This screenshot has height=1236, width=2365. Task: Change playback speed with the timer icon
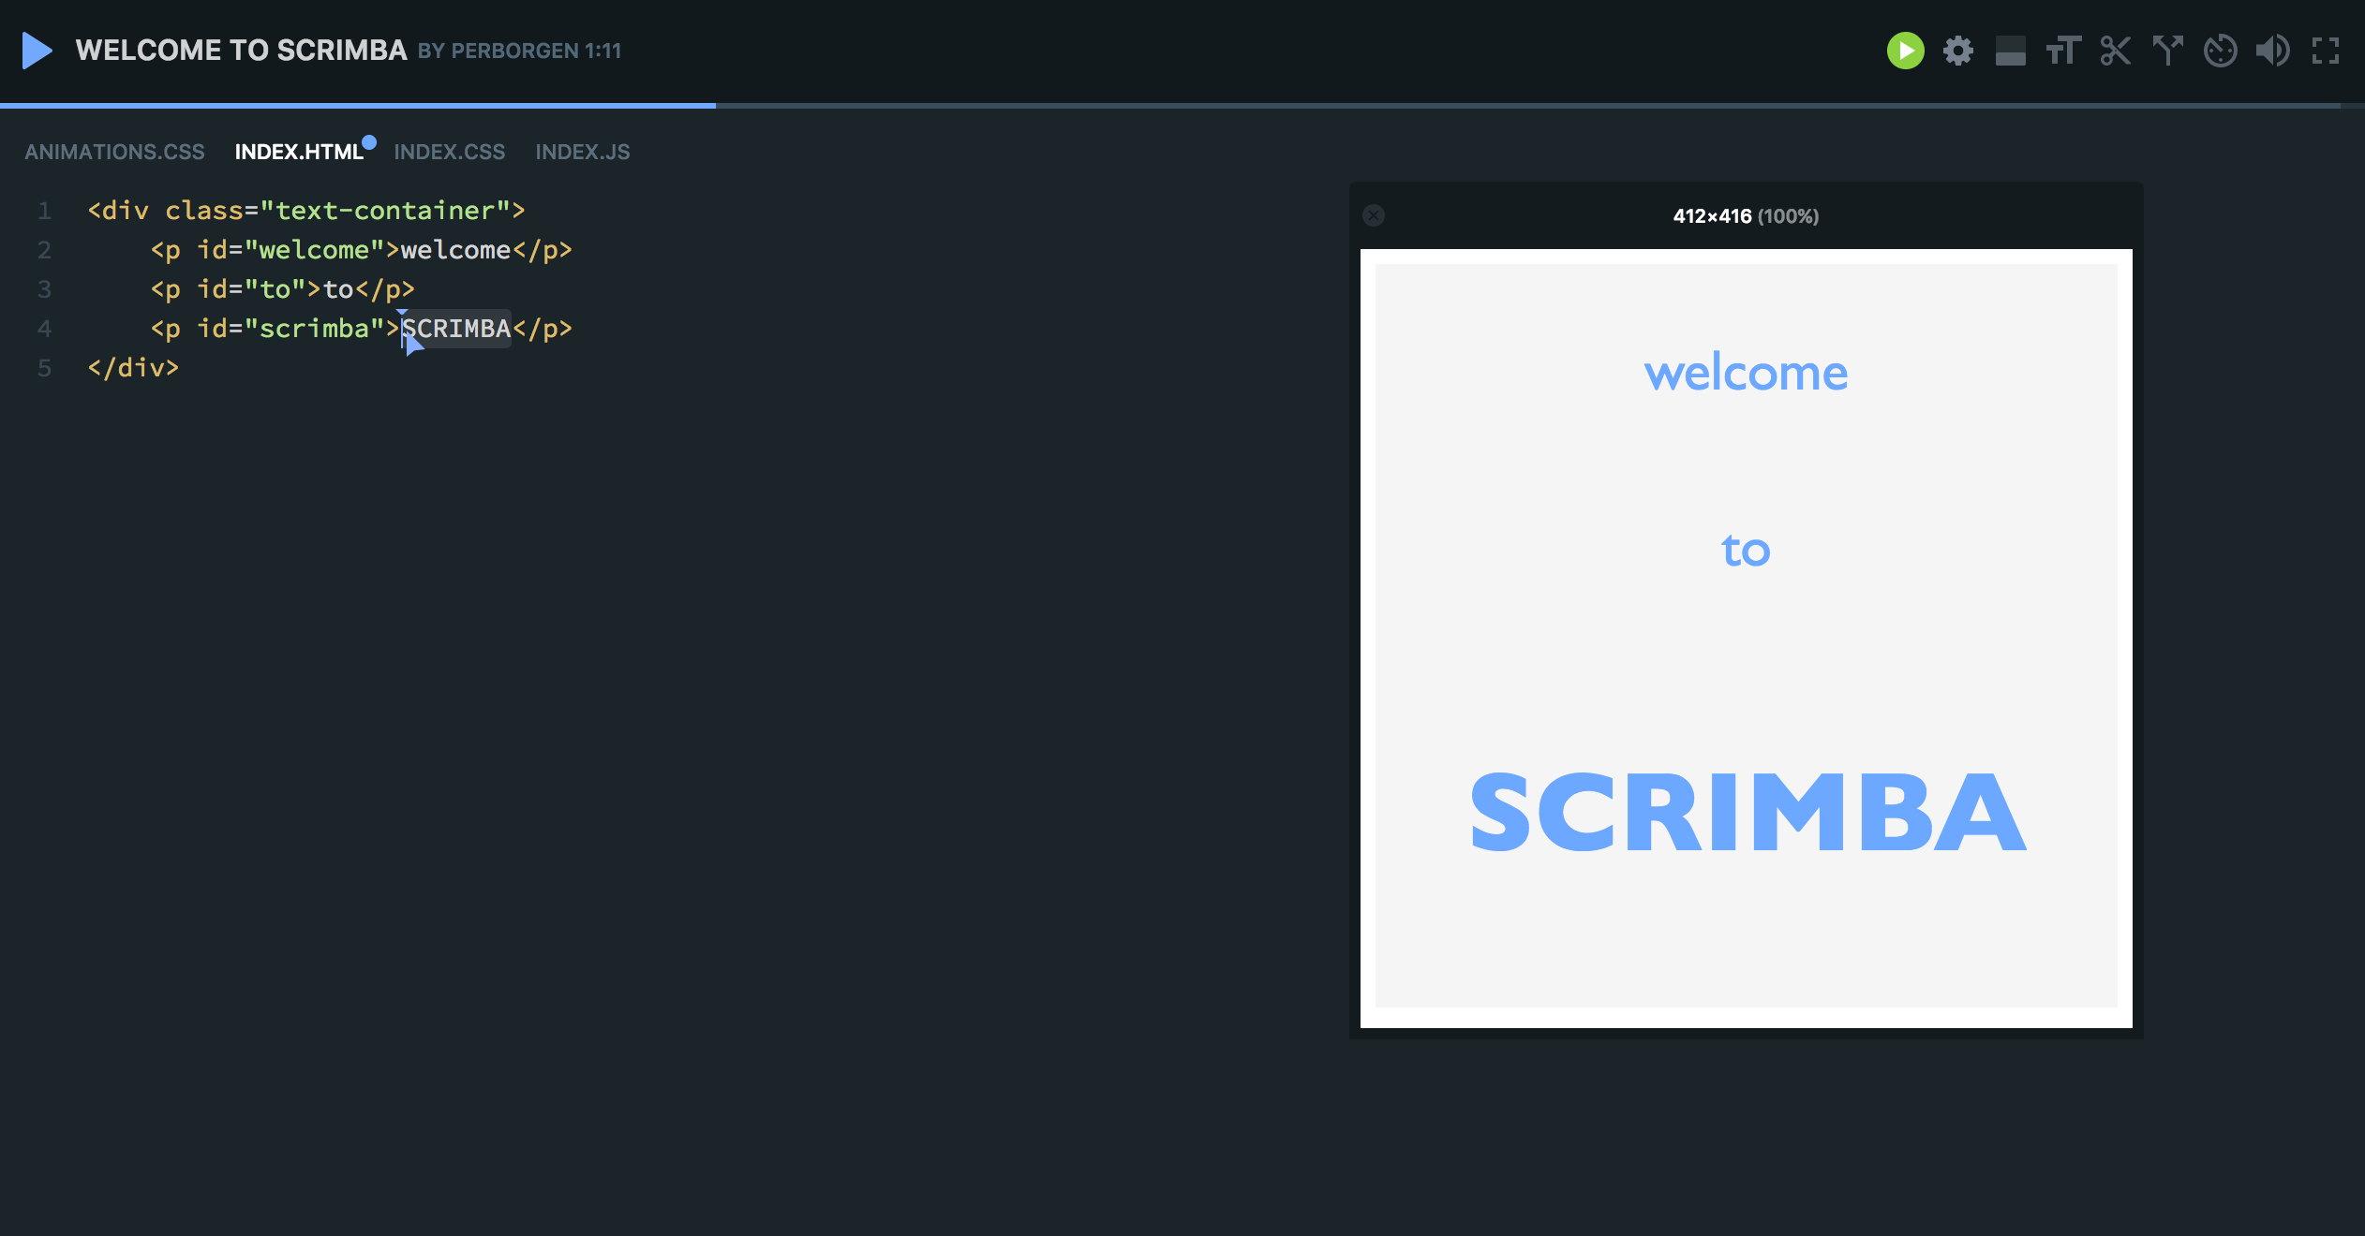tap(2220, 51)
